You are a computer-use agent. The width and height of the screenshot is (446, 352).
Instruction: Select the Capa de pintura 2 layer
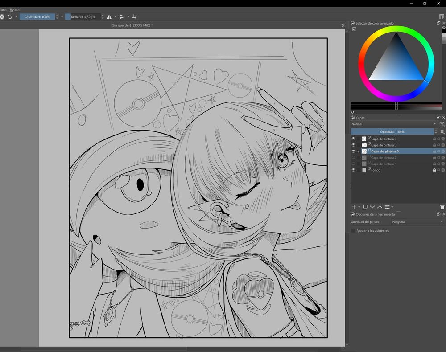398,158
